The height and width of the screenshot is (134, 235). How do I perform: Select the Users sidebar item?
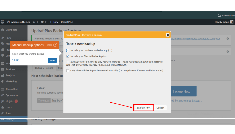[x=8, y=107]
